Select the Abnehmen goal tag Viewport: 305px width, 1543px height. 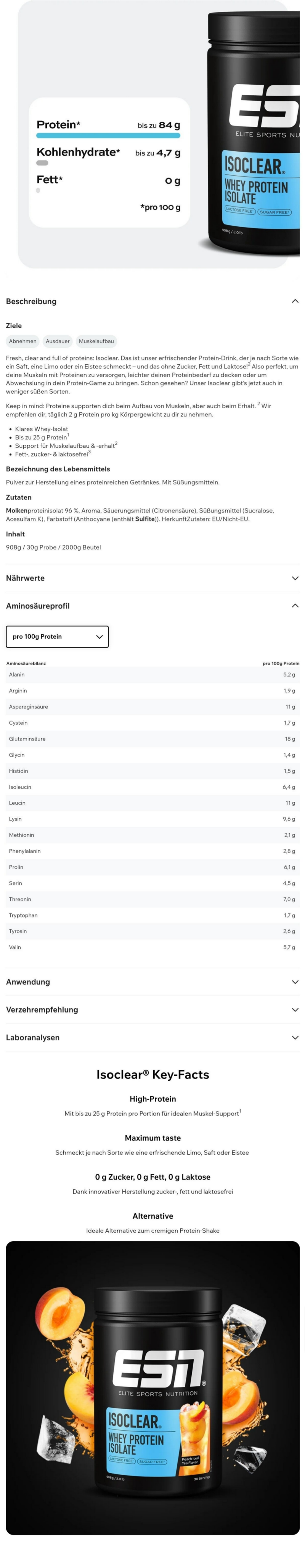[23, 341]
